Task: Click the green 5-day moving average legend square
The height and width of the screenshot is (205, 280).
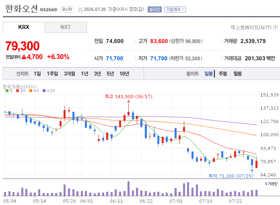Action: (x=7, y=90)
